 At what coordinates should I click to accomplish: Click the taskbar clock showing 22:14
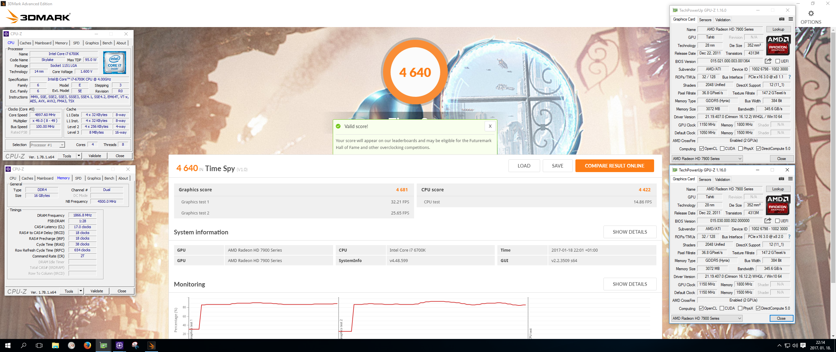(x=820, y=345)
